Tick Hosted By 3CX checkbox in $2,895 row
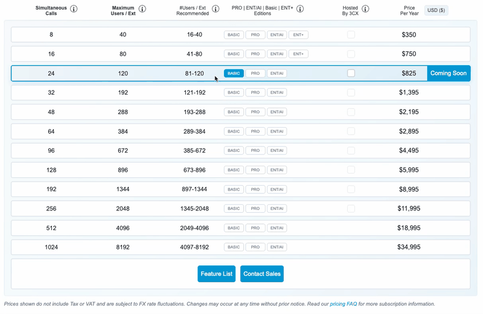Viewport: 483px width, 314px height. point(351,131)
